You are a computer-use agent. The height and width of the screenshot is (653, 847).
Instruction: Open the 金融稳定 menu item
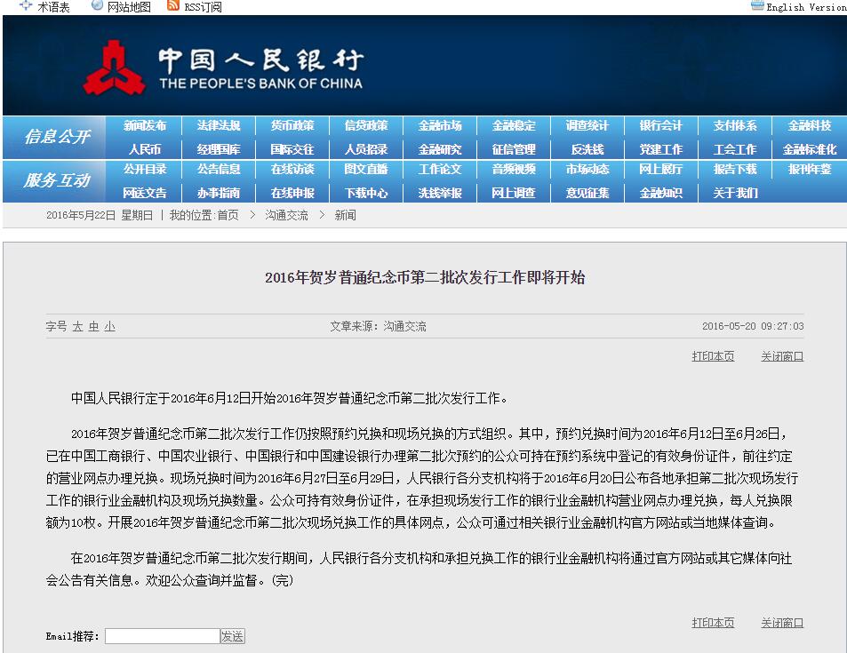click(x=514, y=125)
